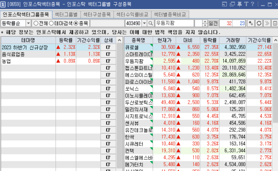This screenshot has width=278, height=171.
Task: Click the 종목명 column header
Action: (x=139, y=40)
